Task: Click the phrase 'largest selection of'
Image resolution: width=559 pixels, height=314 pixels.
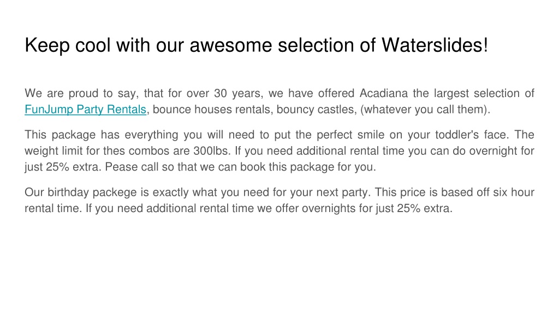Action: tap(484, 93)
